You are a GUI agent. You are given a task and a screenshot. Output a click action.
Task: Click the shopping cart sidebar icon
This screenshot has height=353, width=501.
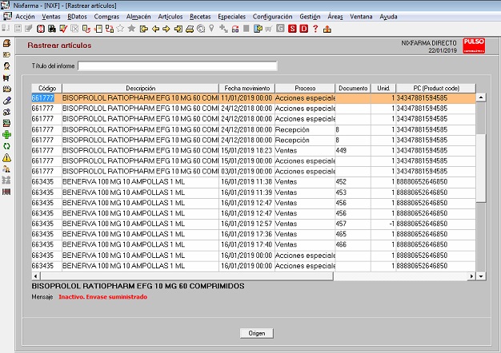6,77
